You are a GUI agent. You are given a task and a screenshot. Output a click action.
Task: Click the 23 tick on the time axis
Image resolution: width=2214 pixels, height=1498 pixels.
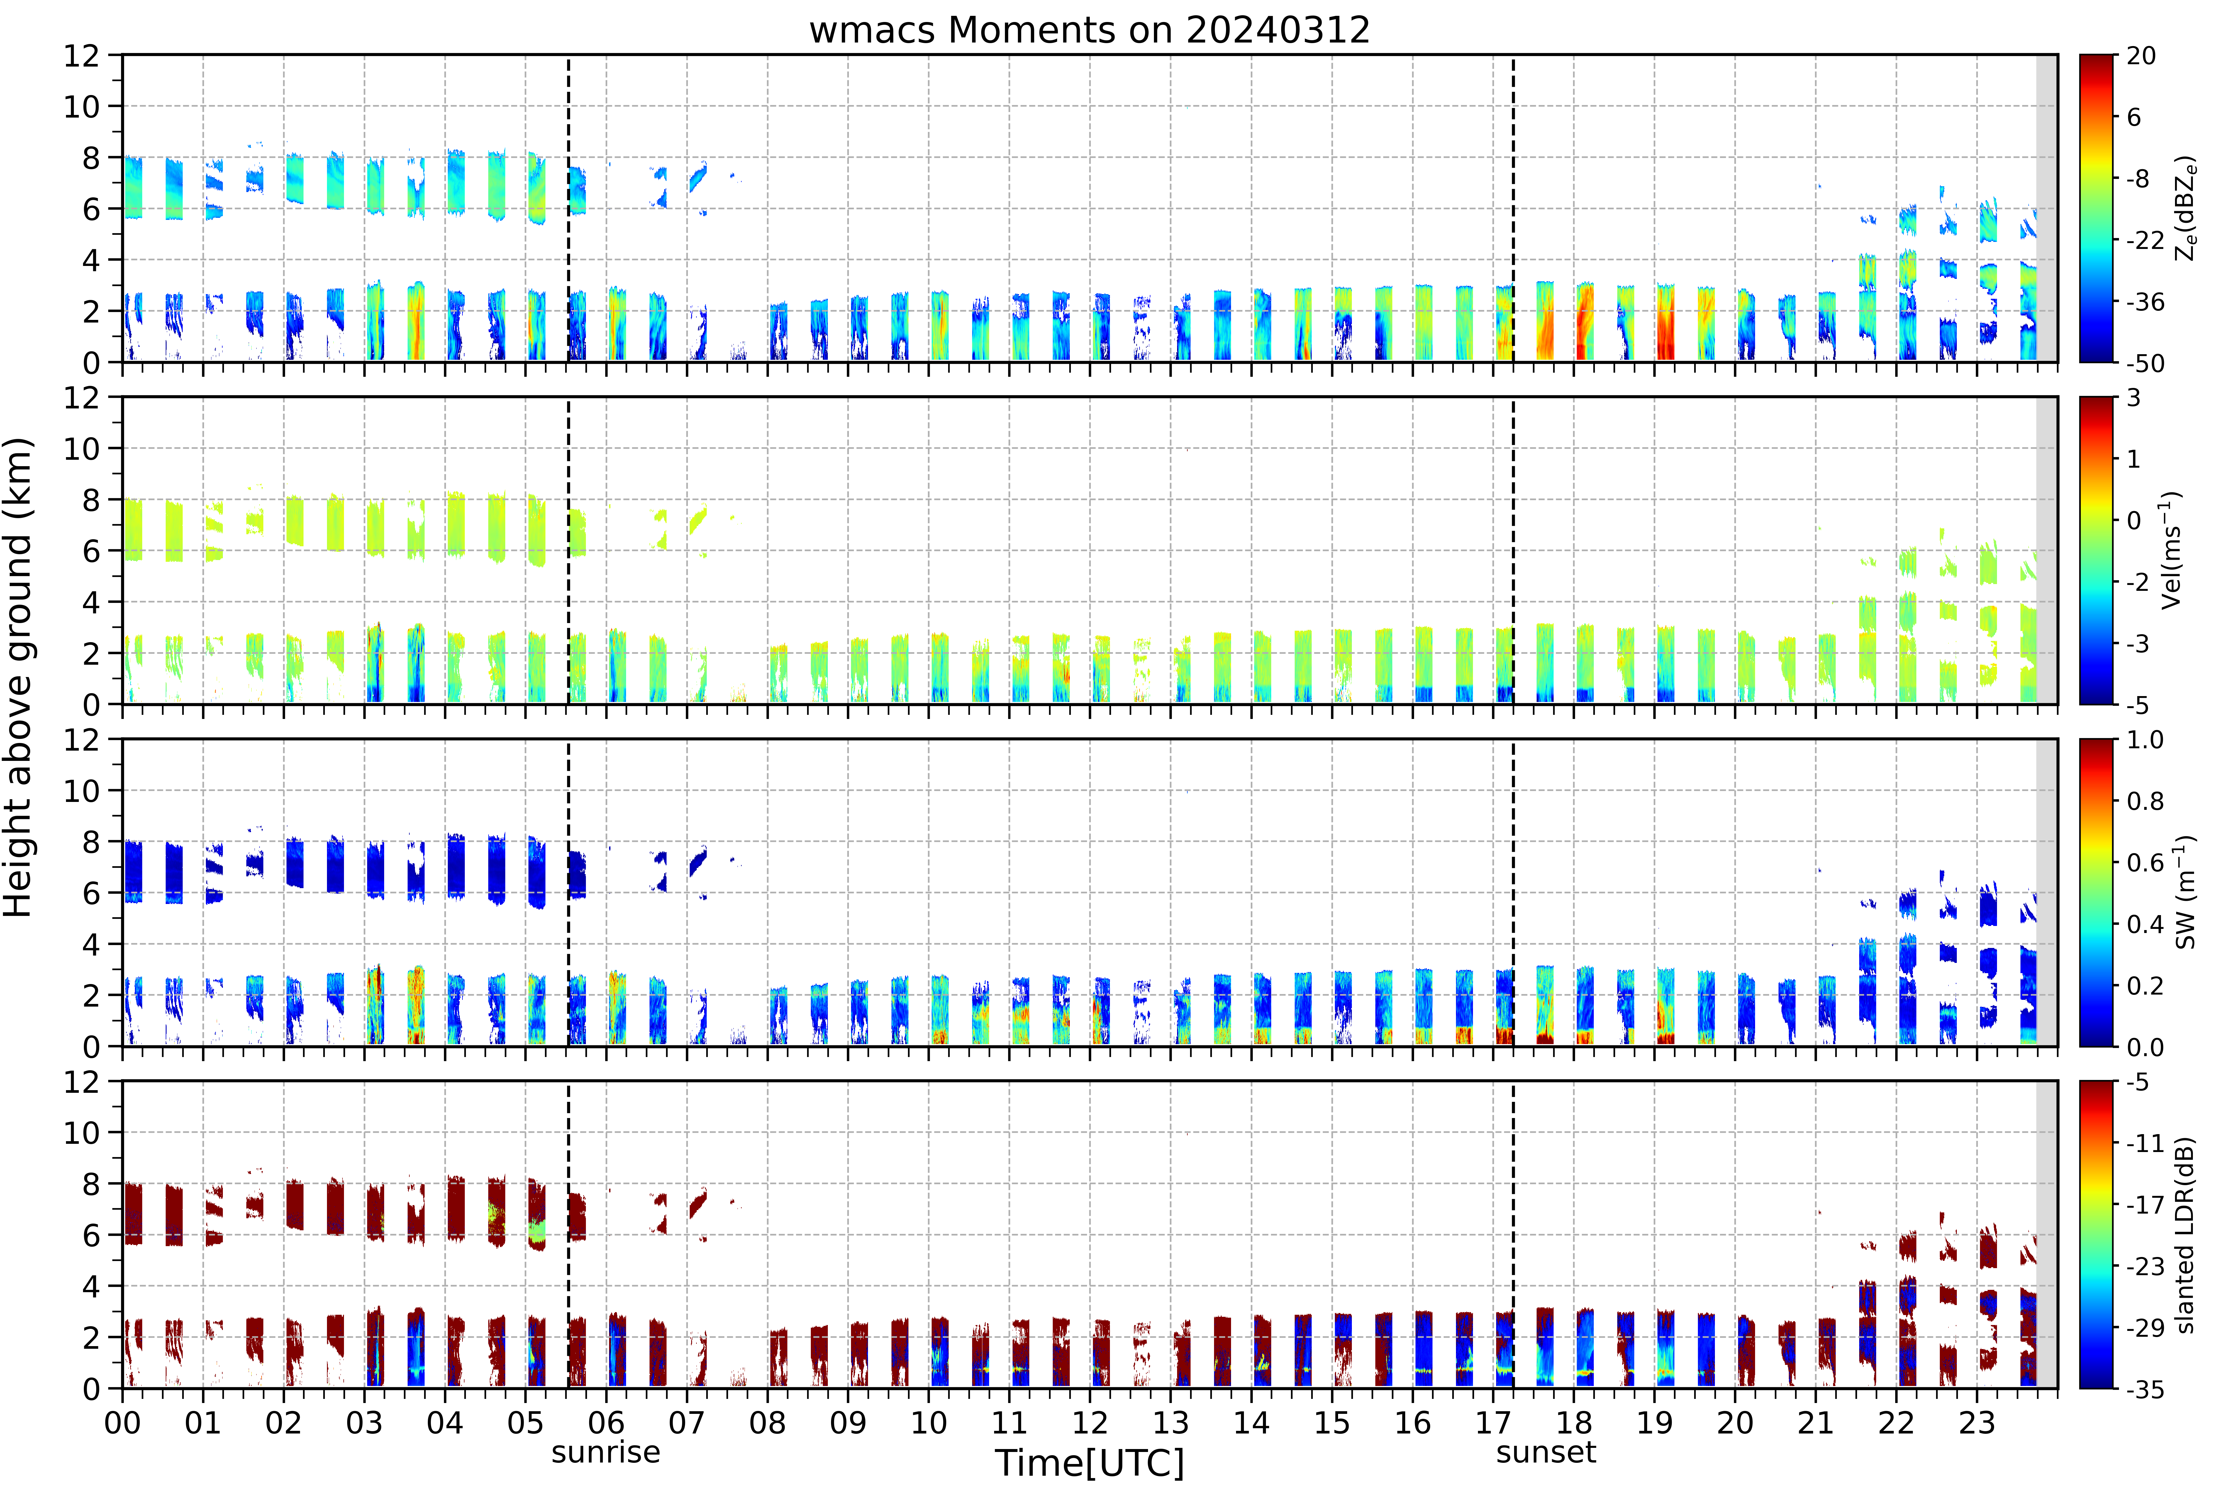point(1977,1423)
